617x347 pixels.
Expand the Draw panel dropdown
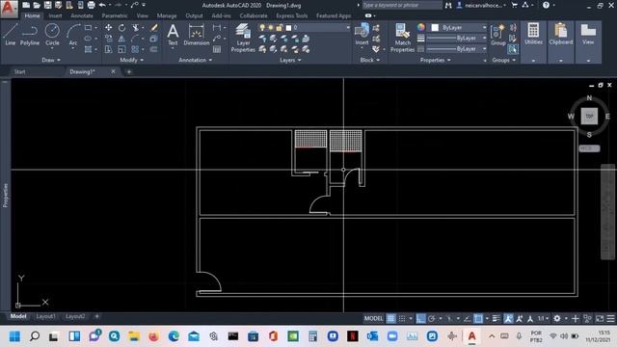point(51,60)
